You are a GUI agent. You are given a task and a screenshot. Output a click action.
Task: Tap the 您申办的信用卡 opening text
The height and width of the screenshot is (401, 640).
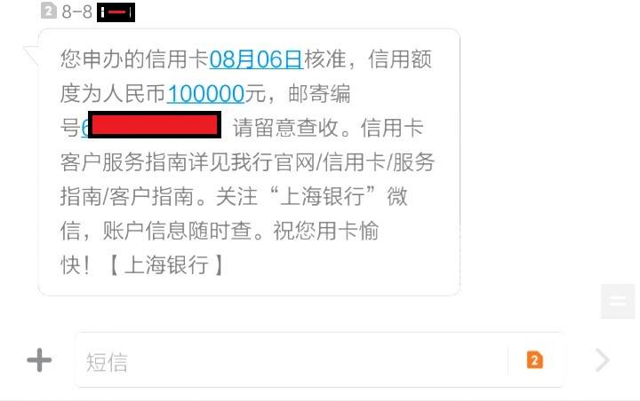(x=135, y=59)
